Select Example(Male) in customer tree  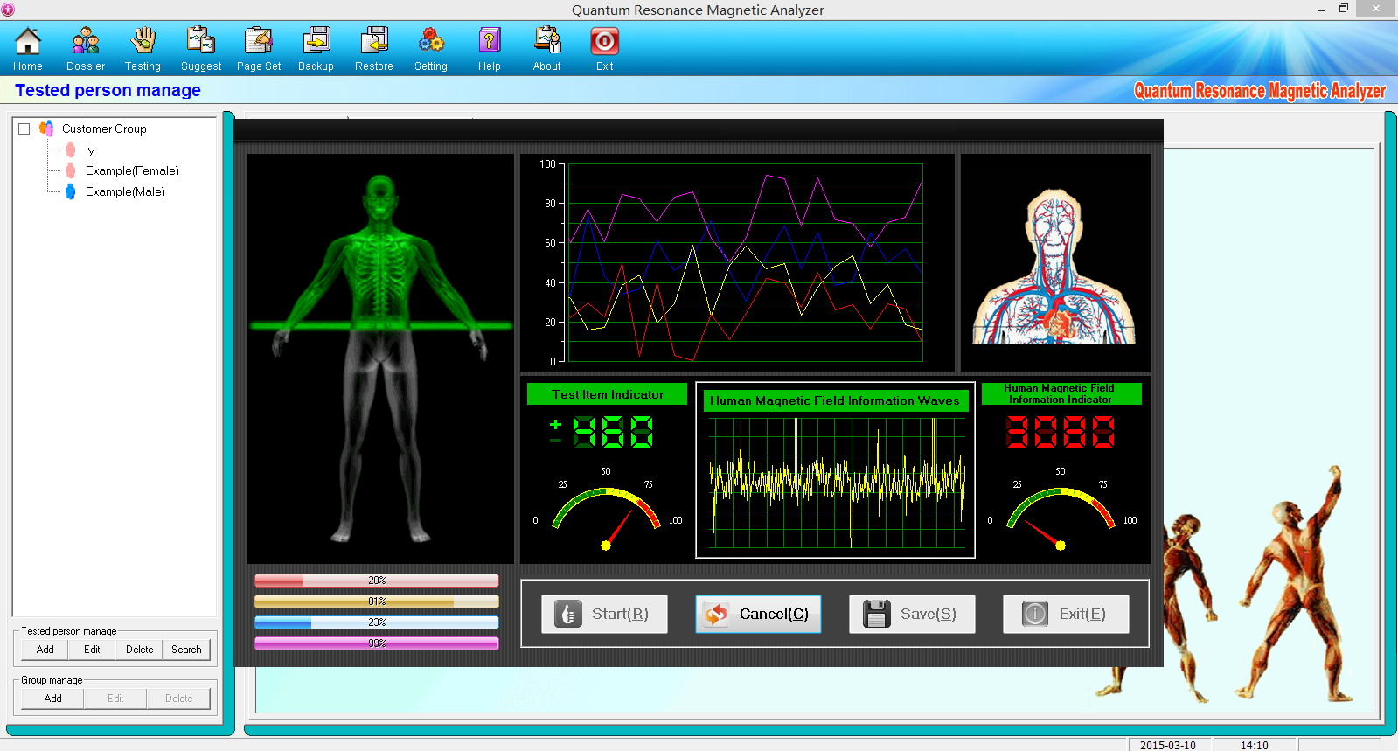click(124, 192)
